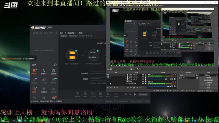The height and width of the screenshot is (123, 219).
Task: Open speaker dropdown arrow in 直播伴侣
Action: coord(119,94)
